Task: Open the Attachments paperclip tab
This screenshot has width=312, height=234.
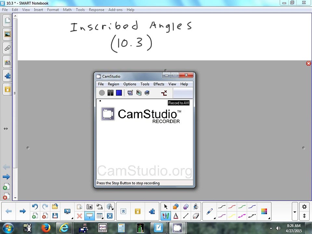Action: pos(7,48)
